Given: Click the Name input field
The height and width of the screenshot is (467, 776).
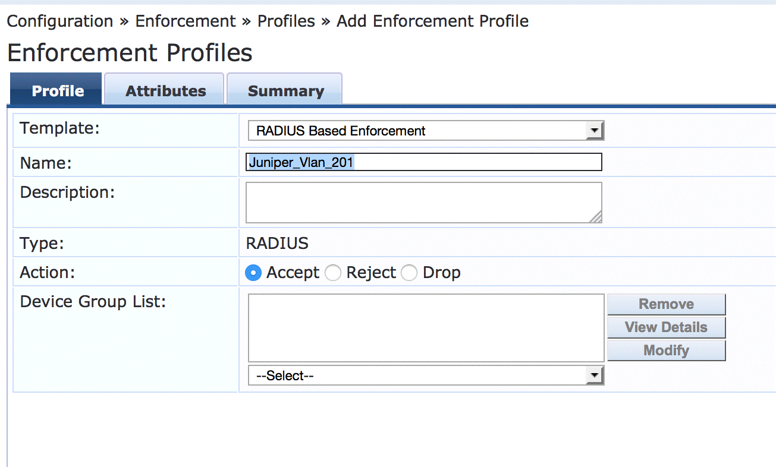Looking at the screenshot, I should click(423, 162).
